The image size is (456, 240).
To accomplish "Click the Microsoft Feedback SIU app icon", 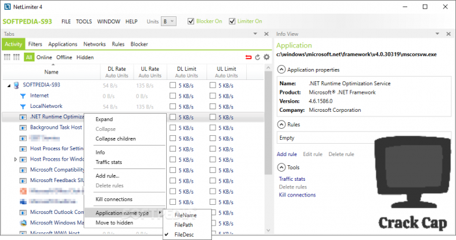I will coord(23,181).
